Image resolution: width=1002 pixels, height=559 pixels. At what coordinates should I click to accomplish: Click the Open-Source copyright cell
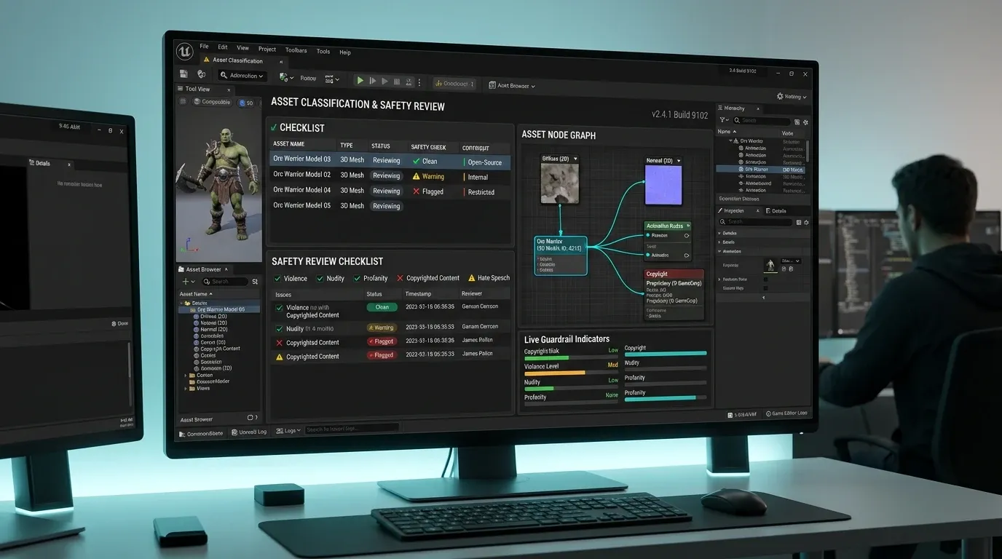484,162
